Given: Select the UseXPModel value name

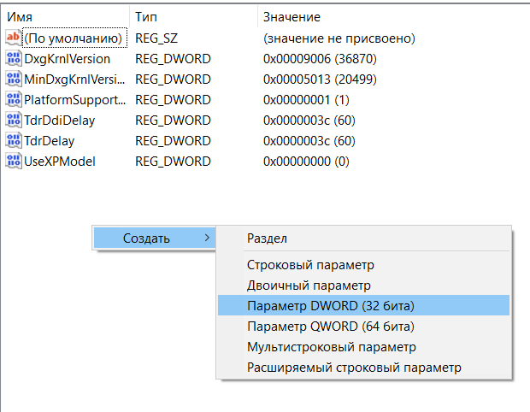Looking at the screenshot, I should pyautogui.click(x=59, y=162).
